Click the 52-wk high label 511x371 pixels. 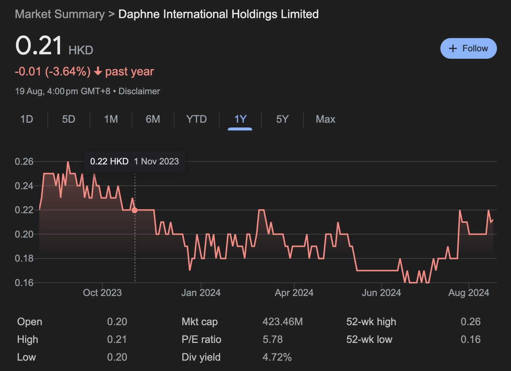point(371,322)
